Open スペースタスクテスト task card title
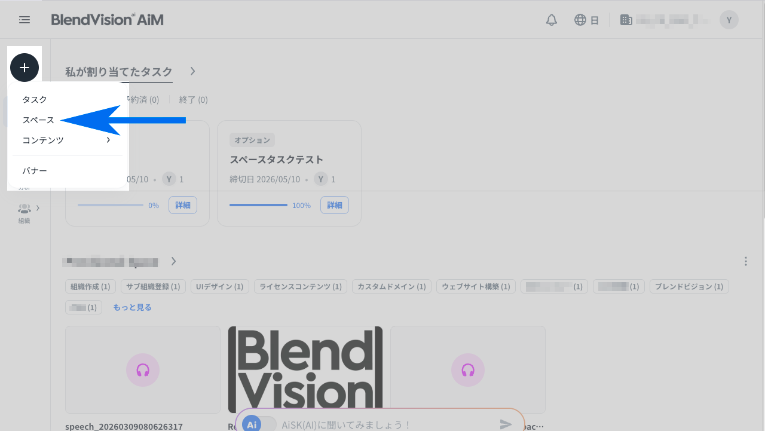The width and height of the screenshot is (765, 431). pos(277,160)
